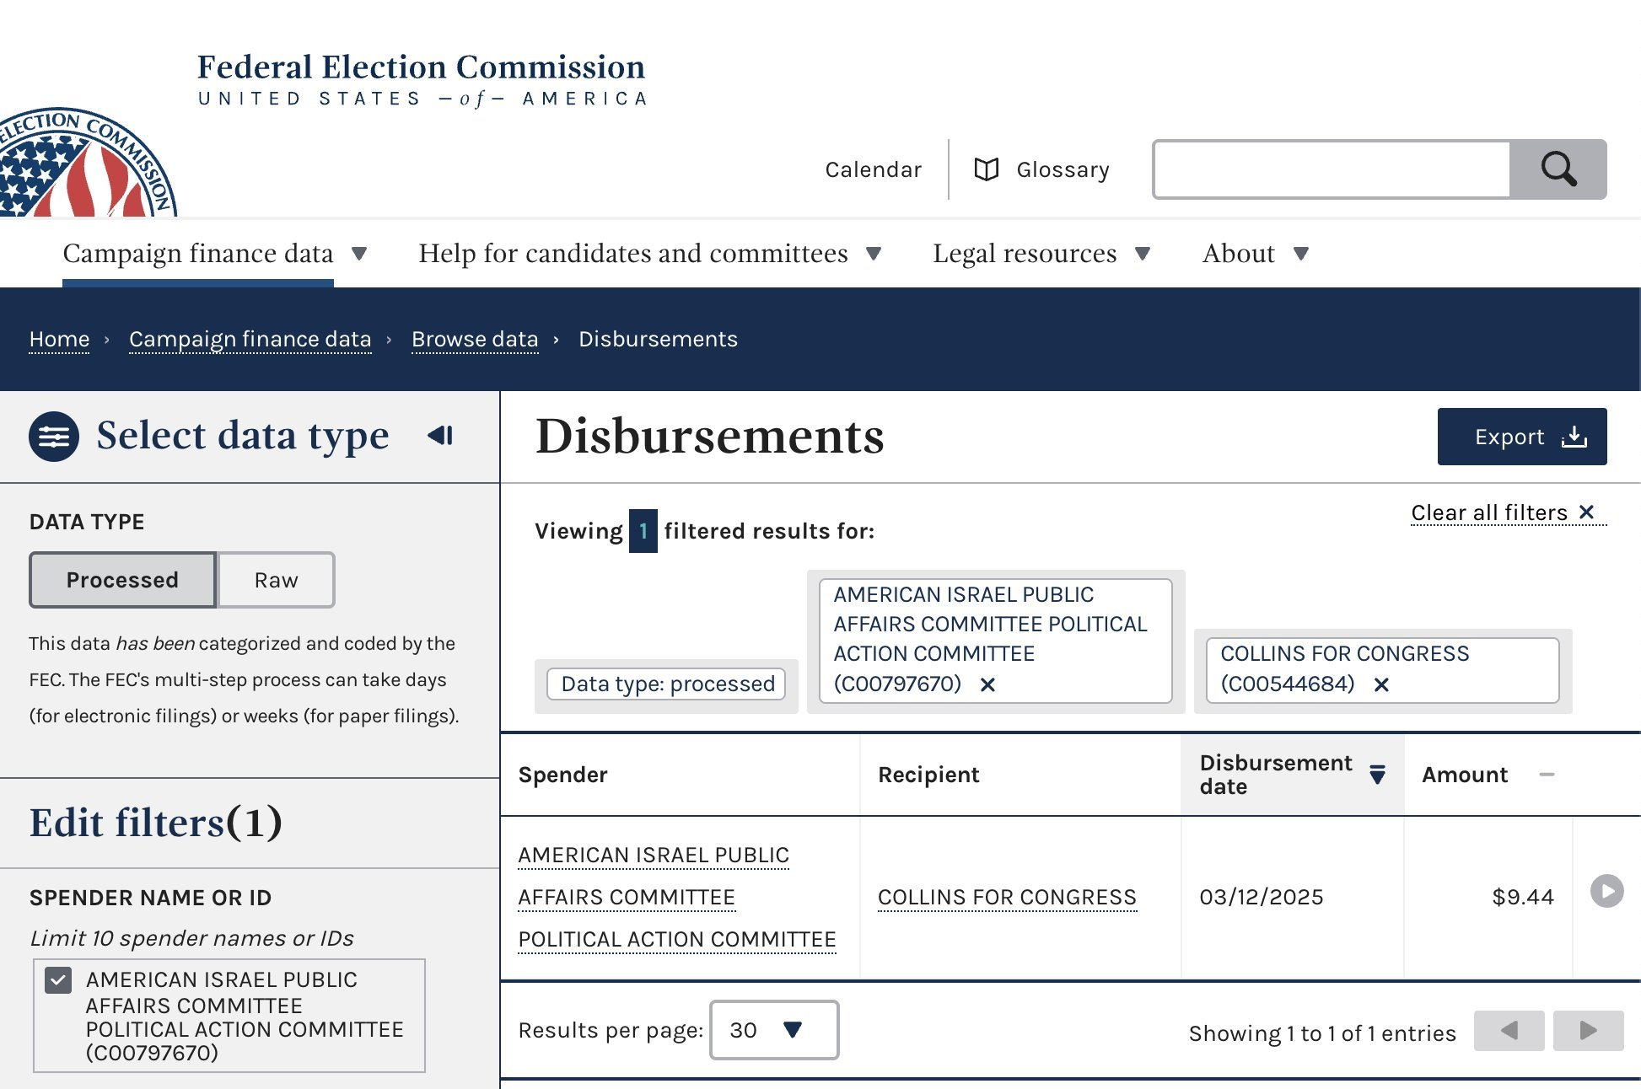The image size is (1641, 1089).
Task: Select the Processed data type
Action: tap(122, 580)
